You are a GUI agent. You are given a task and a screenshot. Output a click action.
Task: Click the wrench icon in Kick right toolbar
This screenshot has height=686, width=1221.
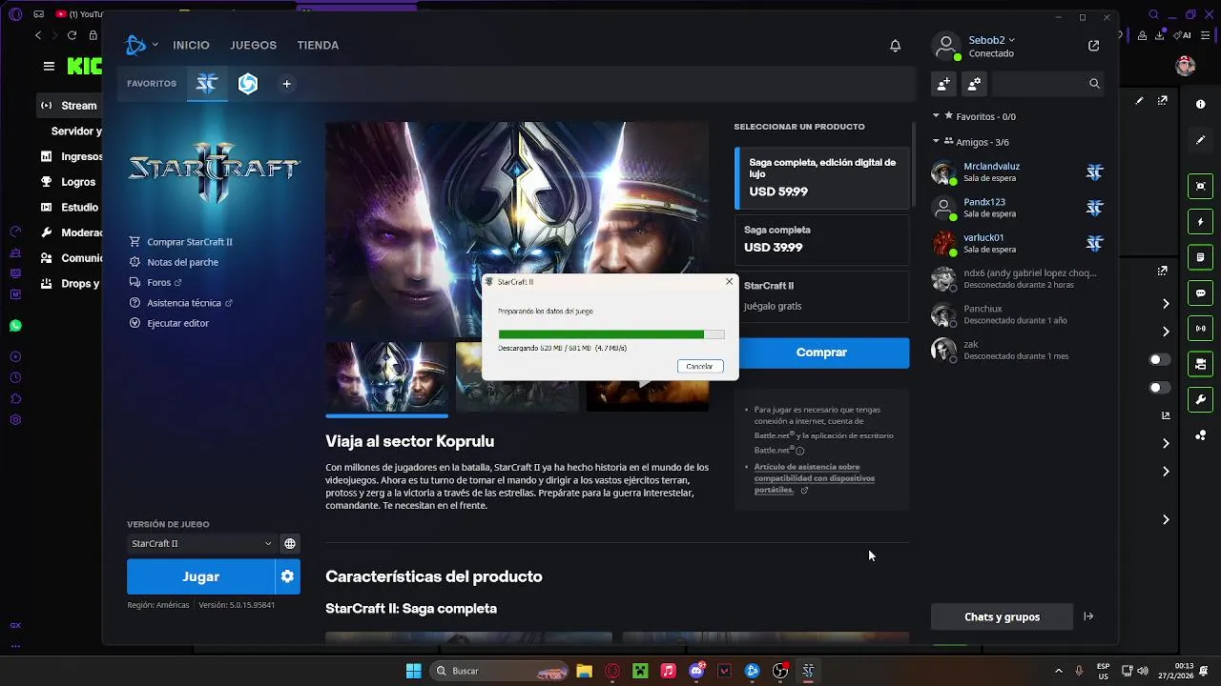tap(1201, 399)
